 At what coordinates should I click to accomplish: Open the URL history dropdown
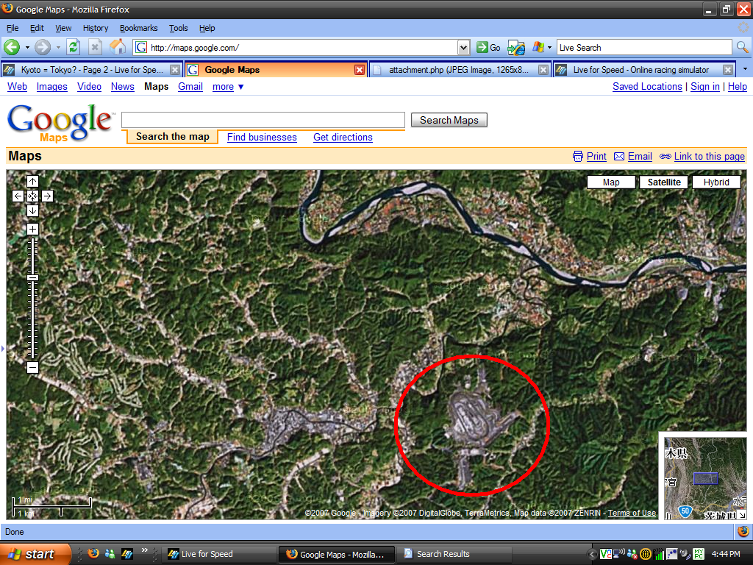(463, 48)
